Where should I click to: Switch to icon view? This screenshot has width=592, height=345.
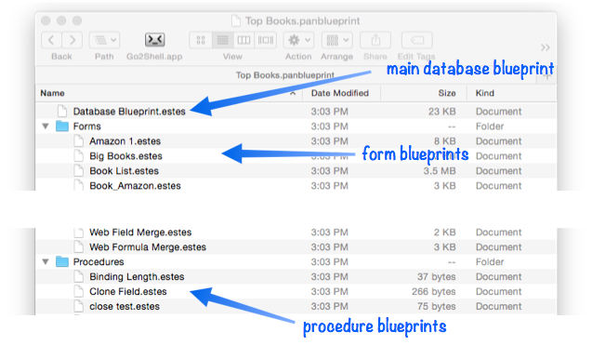pos(201,40)
